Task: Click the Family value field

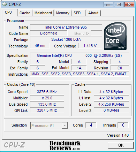Action: (38, 62)
